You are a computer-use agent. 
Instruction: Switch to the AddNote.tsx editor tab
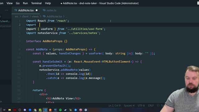(x=26, y=10)
